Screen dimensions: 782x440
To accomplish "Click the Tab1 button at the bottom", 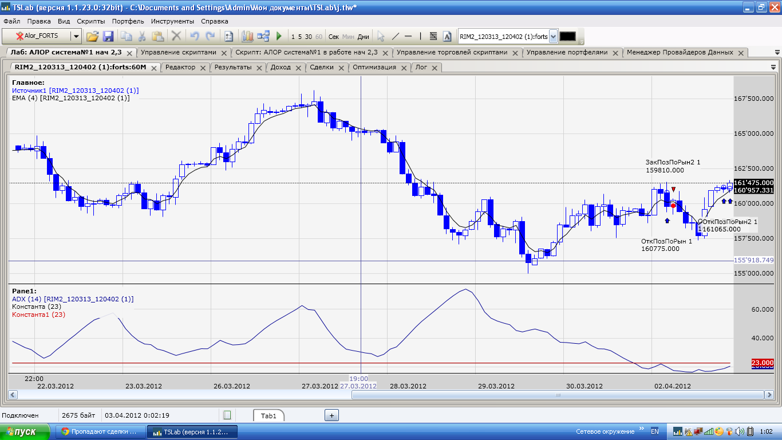I will (268, 415).
